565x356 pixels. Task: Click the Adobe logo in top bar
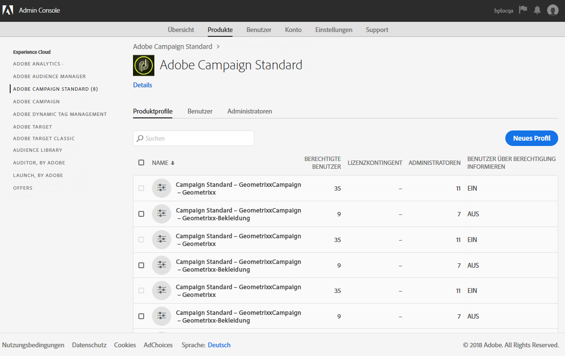click(8, 10)
